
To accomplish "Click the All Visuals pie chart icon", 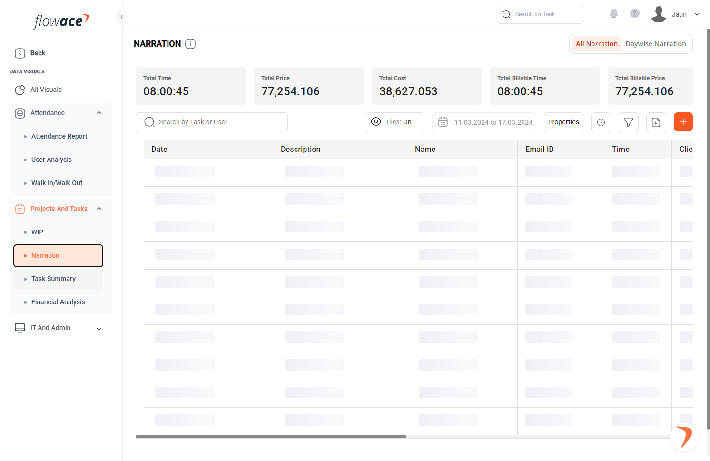I will pos(20,90).
